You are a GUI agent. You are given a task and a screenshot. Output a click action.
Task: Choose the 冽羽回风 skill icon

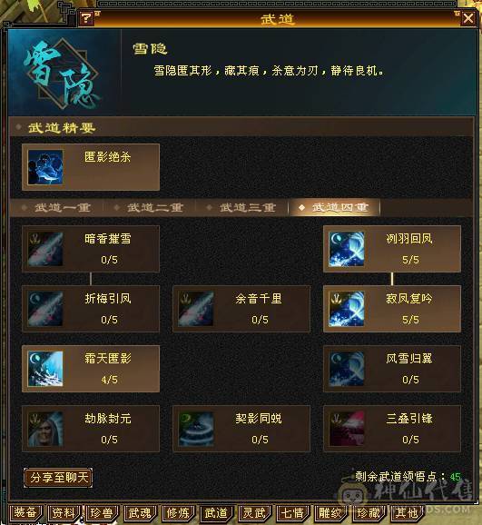[x=347, y=249]
